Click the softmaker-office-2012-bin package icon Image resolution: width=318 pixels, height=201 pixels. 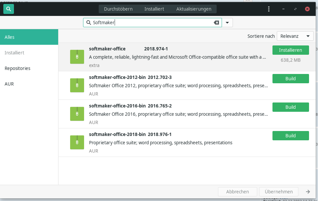77,85
